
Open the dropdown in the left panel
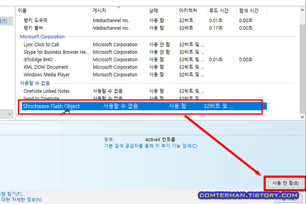[7, 114]
